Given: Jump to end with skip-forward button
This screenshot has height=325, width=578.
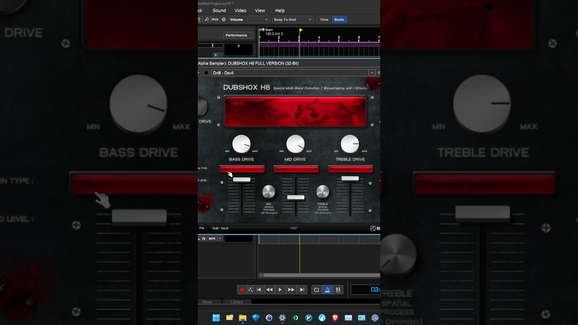Looking at the screenshot, I should pos(302,290).
